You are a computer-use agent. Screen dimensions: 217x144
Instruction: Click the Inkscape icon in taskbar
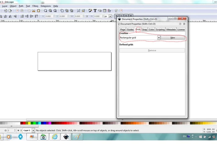66,136
